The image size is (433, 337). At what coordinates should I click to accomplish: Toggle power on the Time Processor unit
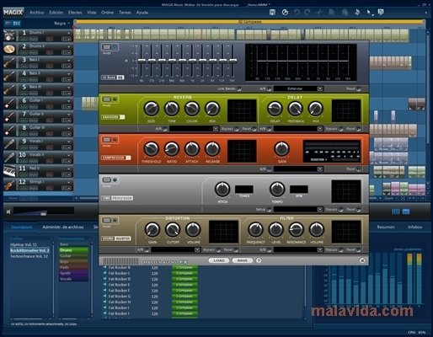click(x=107, y=180)
